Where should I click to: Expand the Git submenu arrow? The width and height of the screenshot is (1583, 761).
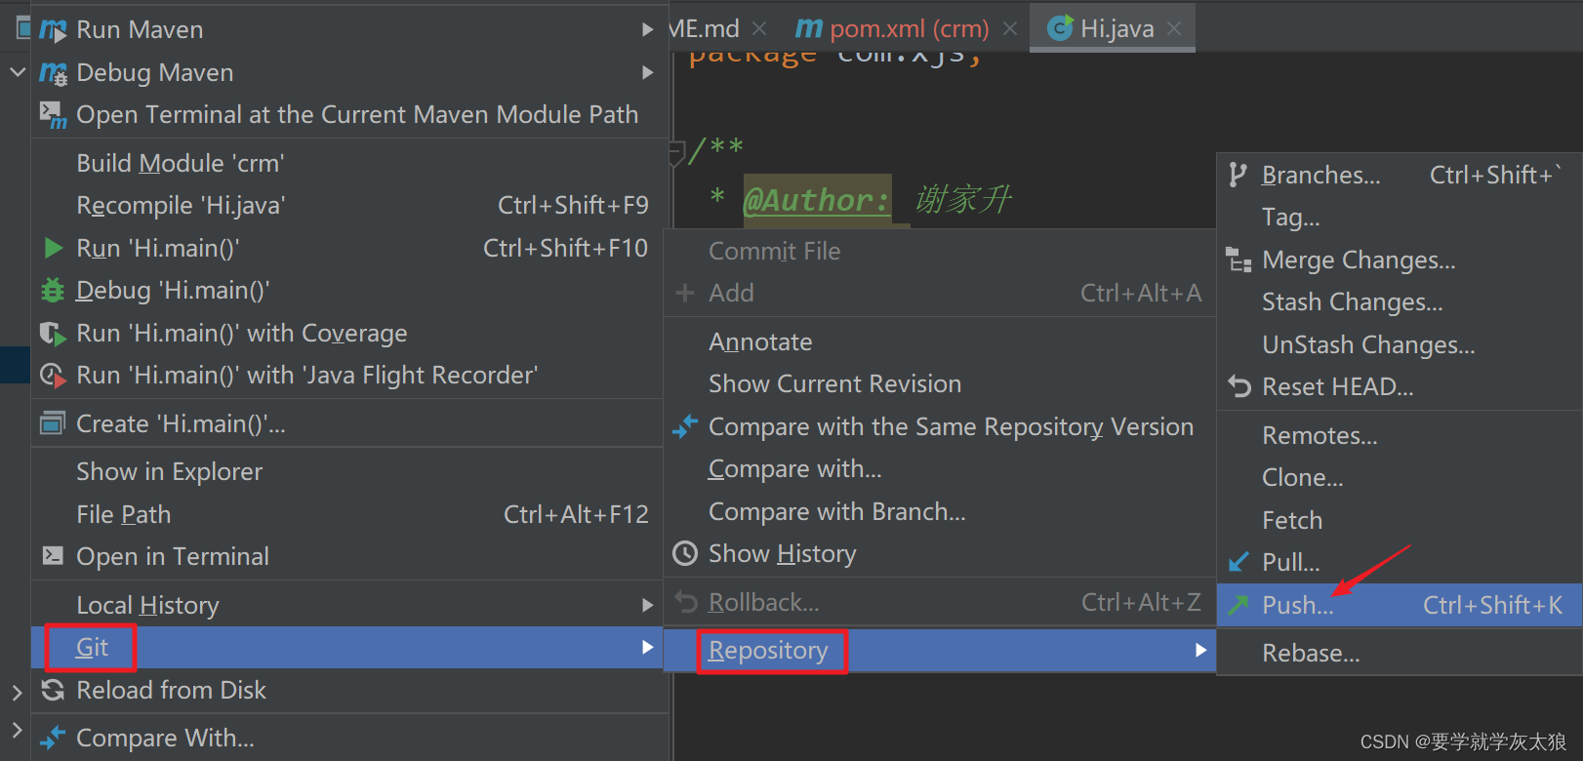[647, 647]
